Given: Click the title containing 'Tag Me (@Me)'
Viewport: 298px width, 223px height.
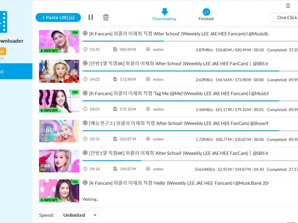Looking at the screenshot, I should point(179,94).
